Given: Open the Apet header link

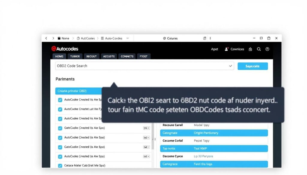Looking at the screenshot, I should tap(214, 49).
